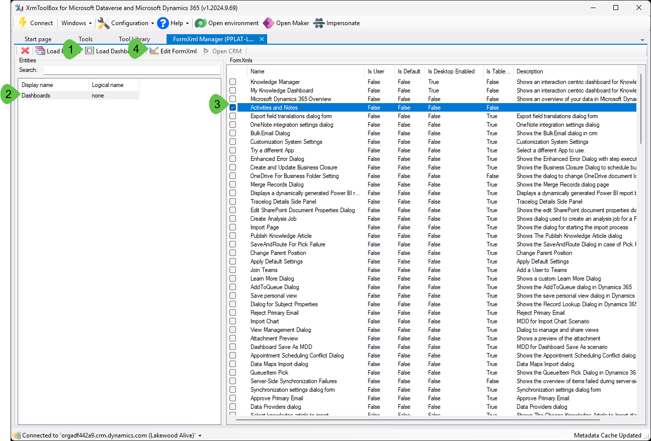Open the Windows dropdown menu
This screenshot has width=651, height=441.
click(x=76, y=23)
